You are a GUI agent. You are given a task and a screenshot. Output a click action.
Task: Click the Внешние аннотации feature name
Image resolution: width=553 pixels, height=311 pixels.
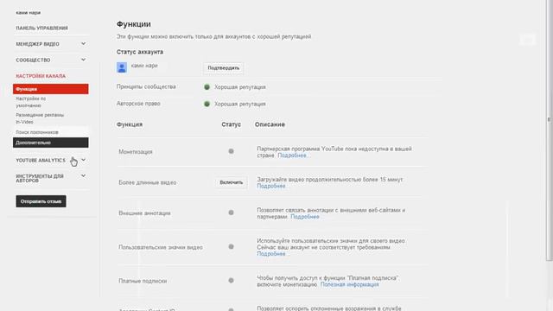144,213
